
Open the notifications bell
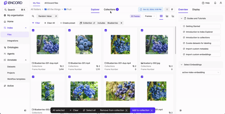coord(215,3)
